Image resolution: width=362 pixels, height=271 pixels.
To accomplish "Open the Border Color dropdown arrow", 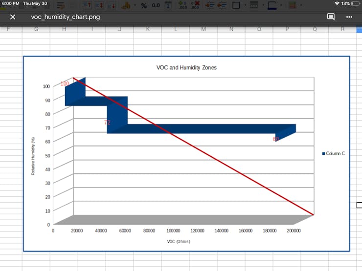I will point(281,5).
